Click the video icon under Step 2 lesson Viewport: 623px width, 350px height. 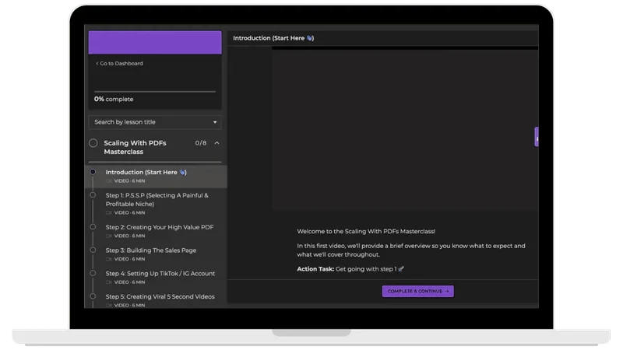tap(108, 236)
